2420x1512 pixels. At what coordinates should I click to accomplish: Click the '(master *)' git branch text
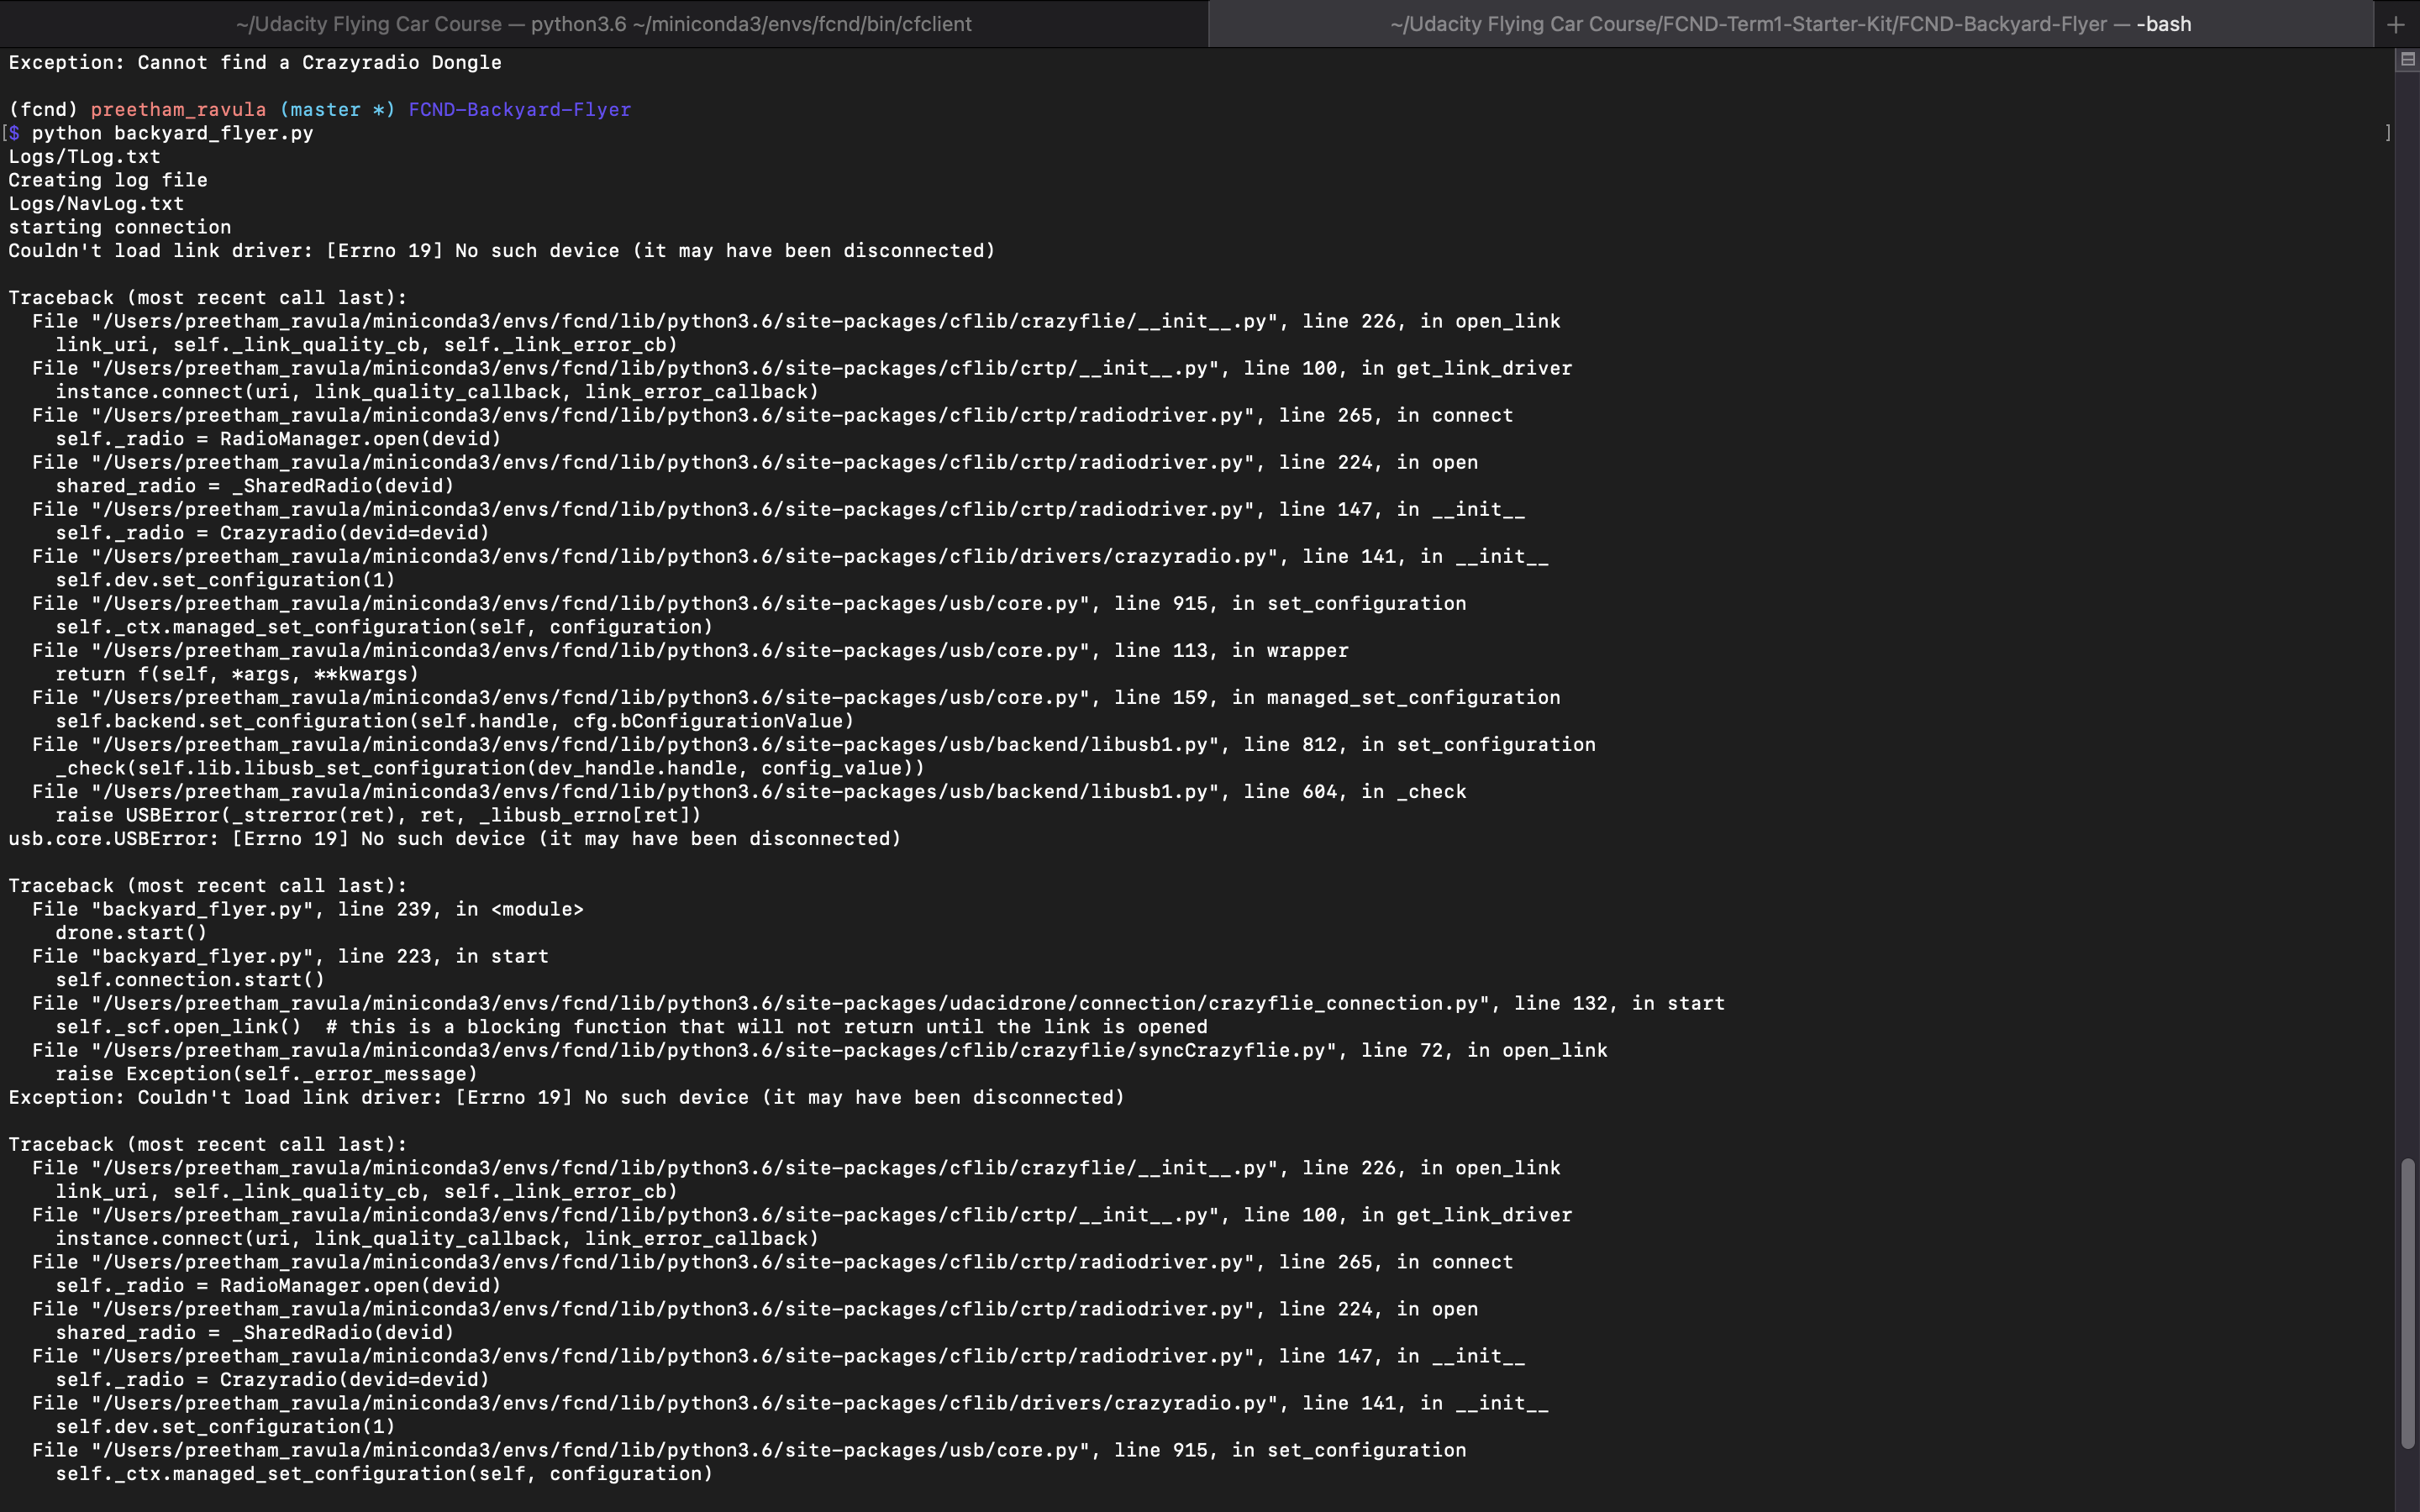click(x=337, y=109)
